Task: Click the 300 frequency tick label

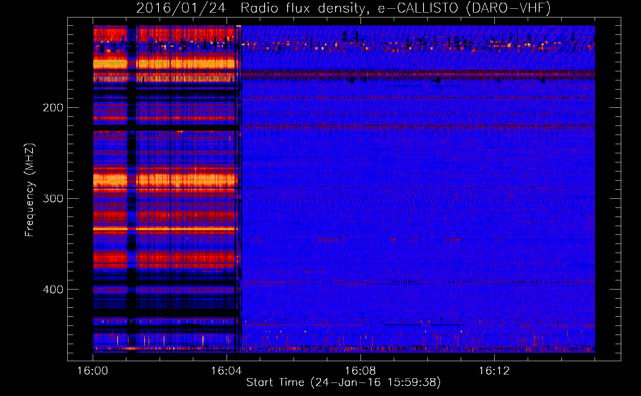Action: point(53,198)
